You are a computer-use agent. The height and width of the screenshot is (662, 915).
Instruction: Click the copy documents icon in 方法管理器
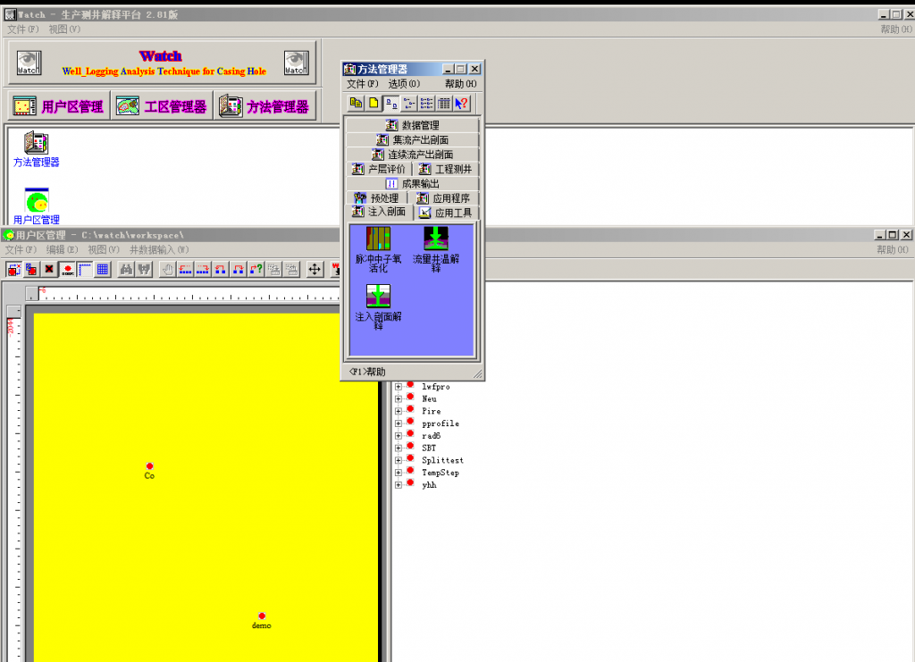click(x=356, y=104)
